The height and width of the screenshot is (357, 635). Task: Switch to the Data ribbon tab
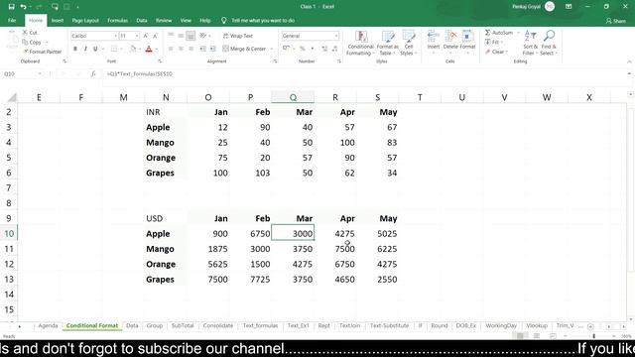coord(141,20)
